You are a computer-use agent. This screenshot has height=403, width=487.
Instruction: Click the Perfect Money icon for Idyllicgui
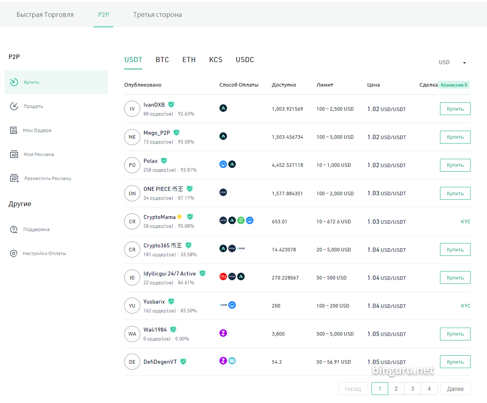223,277
